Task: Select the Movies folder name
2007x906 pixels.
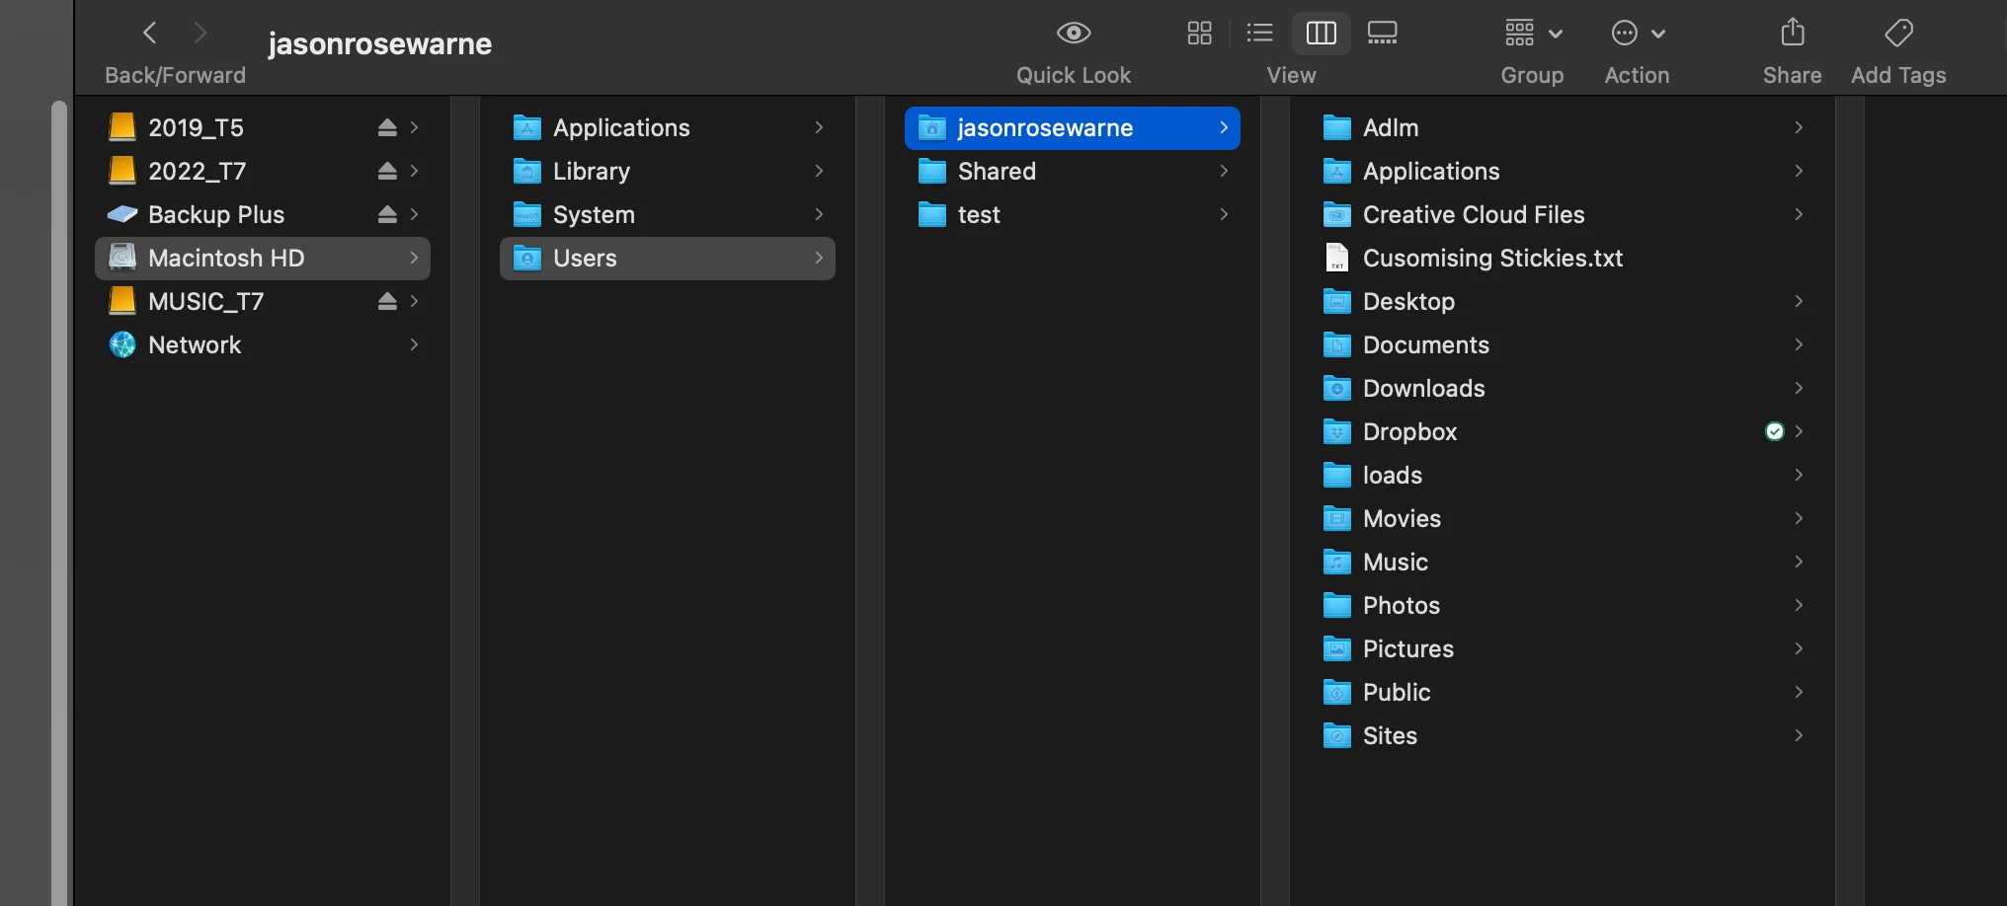Action: (x=1402, y=518)
